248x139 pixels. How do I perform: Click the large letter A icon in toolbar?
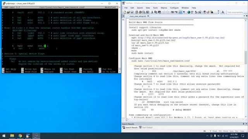[223, 12]
